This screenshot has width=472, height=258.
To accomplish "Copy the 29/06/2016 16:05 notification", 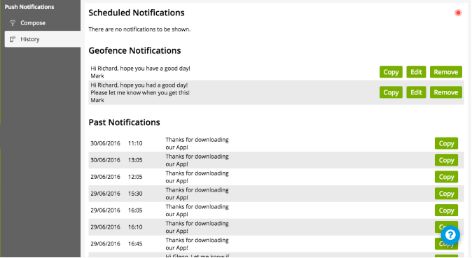I will [x=446, y=210].
